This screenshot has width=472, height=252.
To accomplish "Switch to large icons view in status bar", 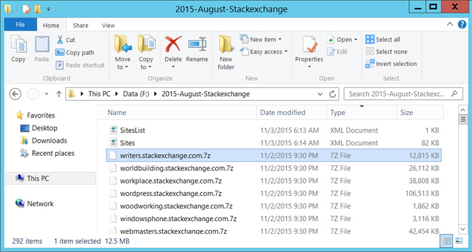I will coord(458,241).
